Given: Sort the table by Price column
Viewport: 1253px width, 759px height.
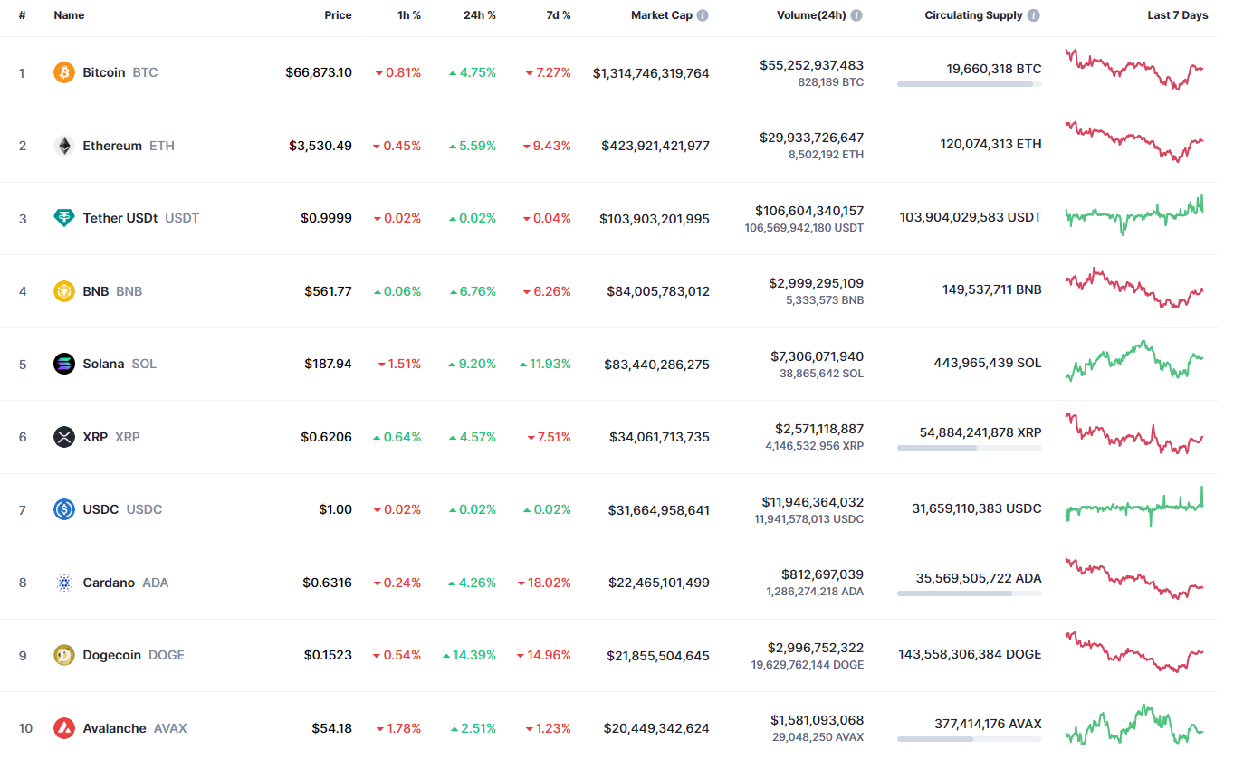Looking at the screenshot, I should (338, 15).
